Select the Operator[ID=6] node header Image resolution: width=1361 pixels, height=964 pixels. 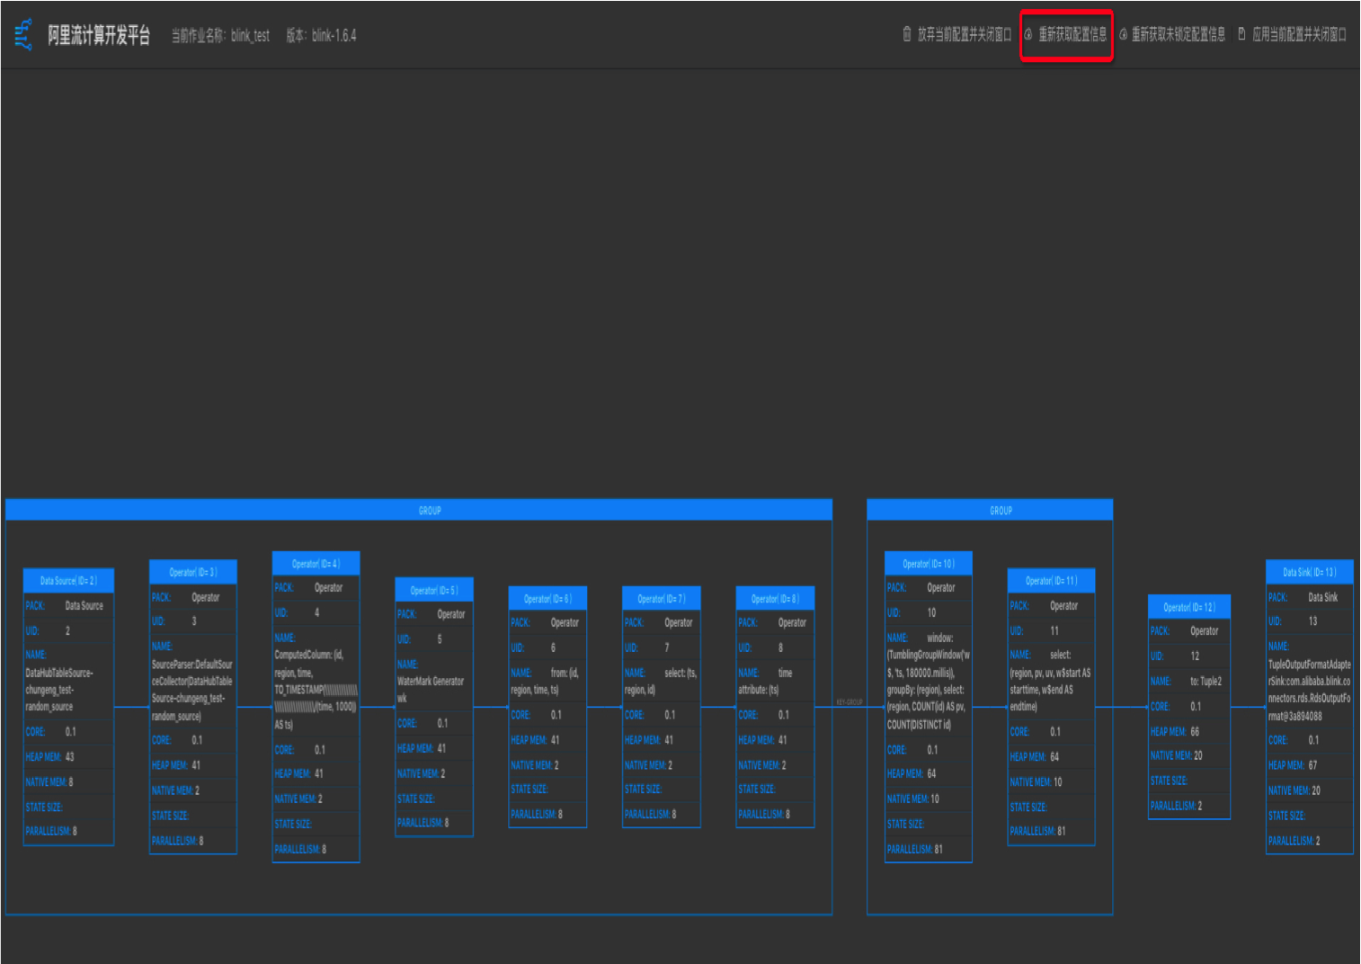click(x=547, y=598)
